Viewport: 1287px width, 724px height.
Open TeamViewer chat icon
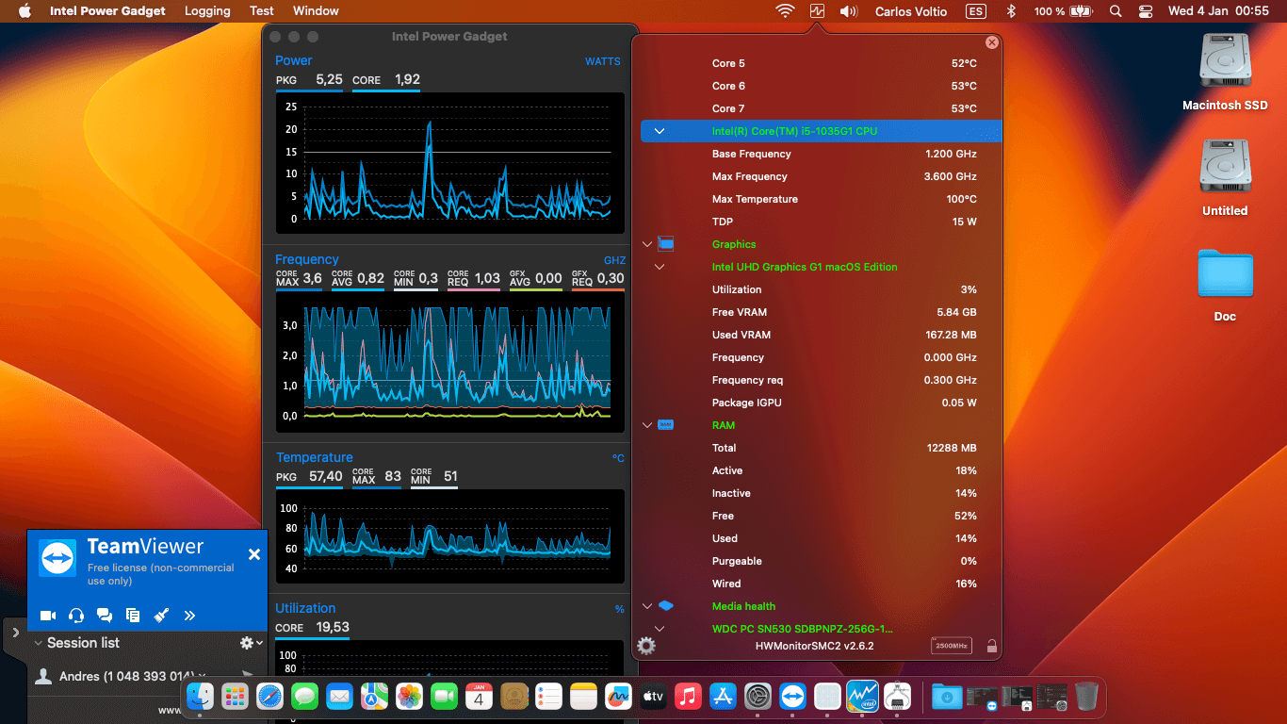click(105, 616)
